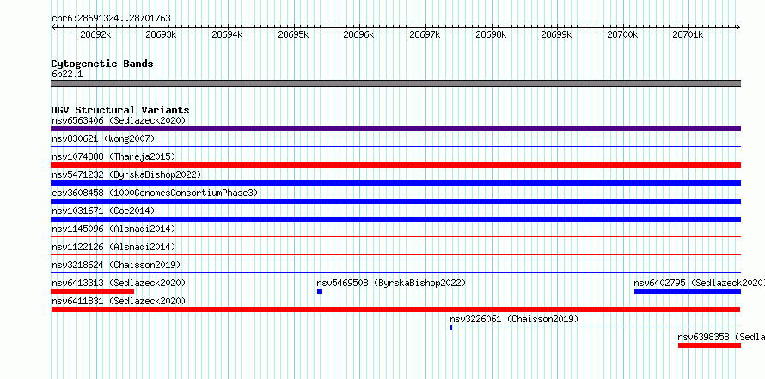Open esv3608458 (1000GenomesConsortiumPhase3) label
The image size is (765, 379).
pyautogui.click(x=155, y=193)
